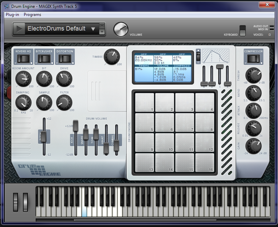This screenshot has height=227, width=278.
Task: Click the compressor THRESH knob
Action: (x=253, y=75)
